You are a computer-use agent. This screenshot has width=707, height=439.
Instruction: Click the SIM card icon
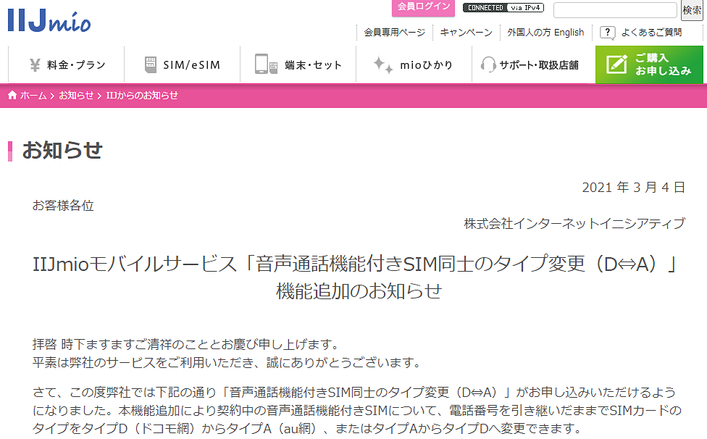coord(151,65)
